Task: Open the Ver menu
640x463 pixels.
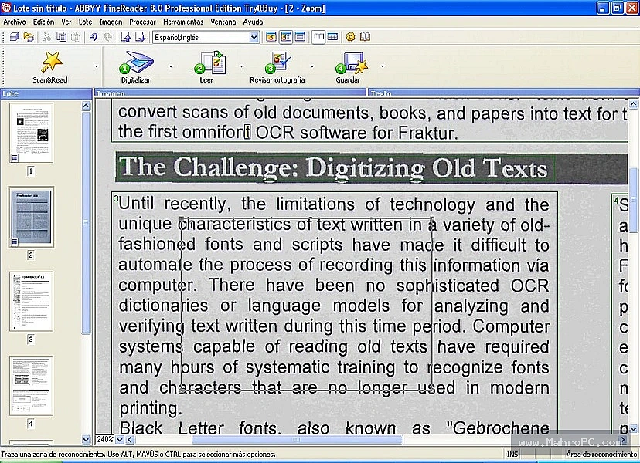Action: (x=66, y=22)
